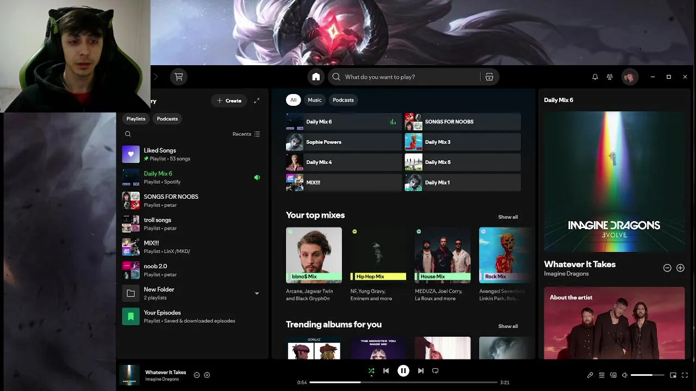Open the play queue
The image size is (696, 391).
[601, 375]
